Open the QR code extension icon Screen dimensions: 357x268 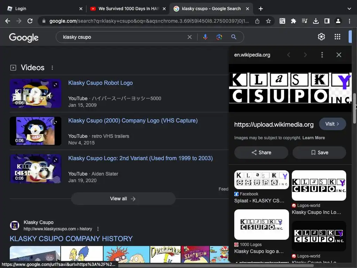coord(282,21)
